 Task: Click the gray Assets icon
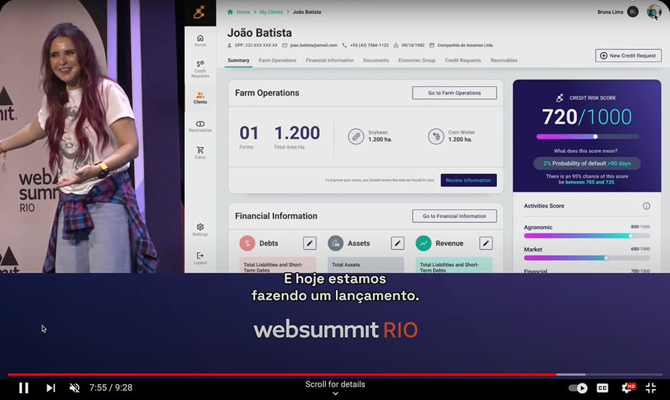[336, 243]
